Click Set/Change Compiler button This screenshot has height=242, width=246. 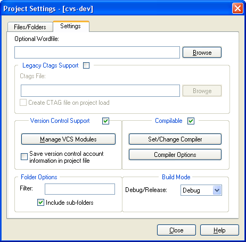[x=175, y=139]
